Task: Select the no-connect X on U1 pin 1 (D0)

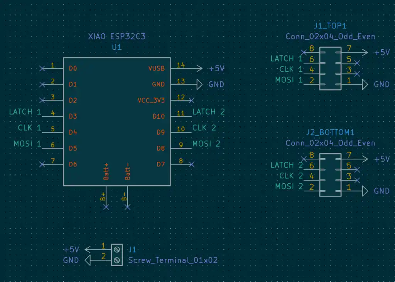Action: (x=42, y=69)
